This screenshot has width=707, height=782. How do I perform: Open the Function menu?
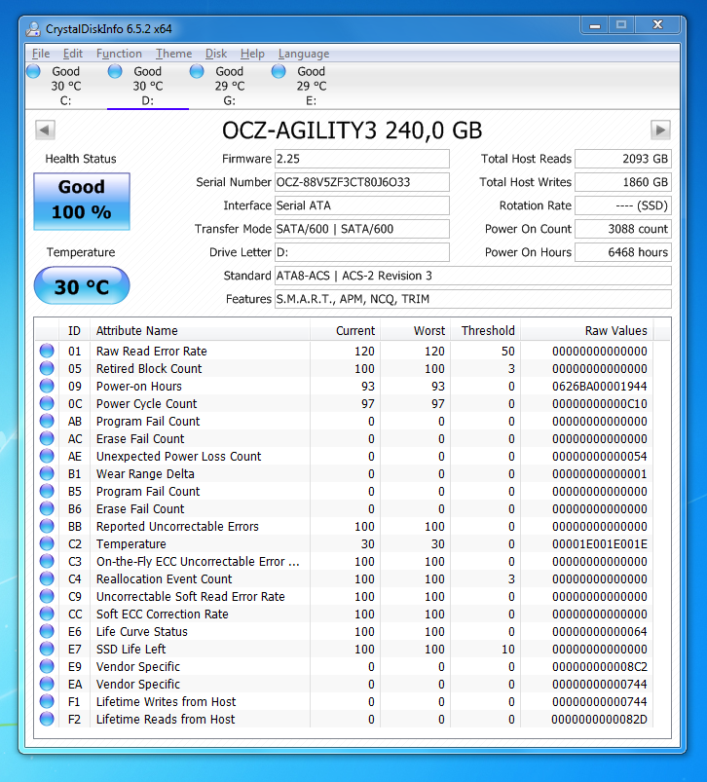[119, 54]
